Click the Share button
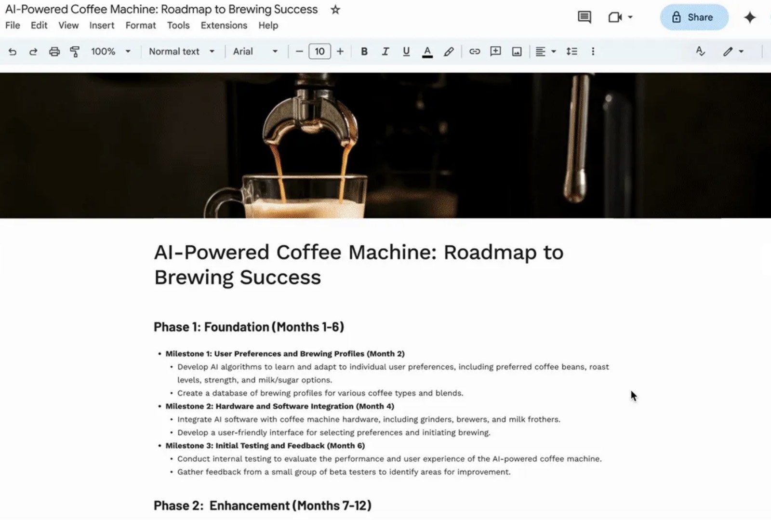This screenshot has width=771, height=520. pyautogui.click(x=694, y=17)
